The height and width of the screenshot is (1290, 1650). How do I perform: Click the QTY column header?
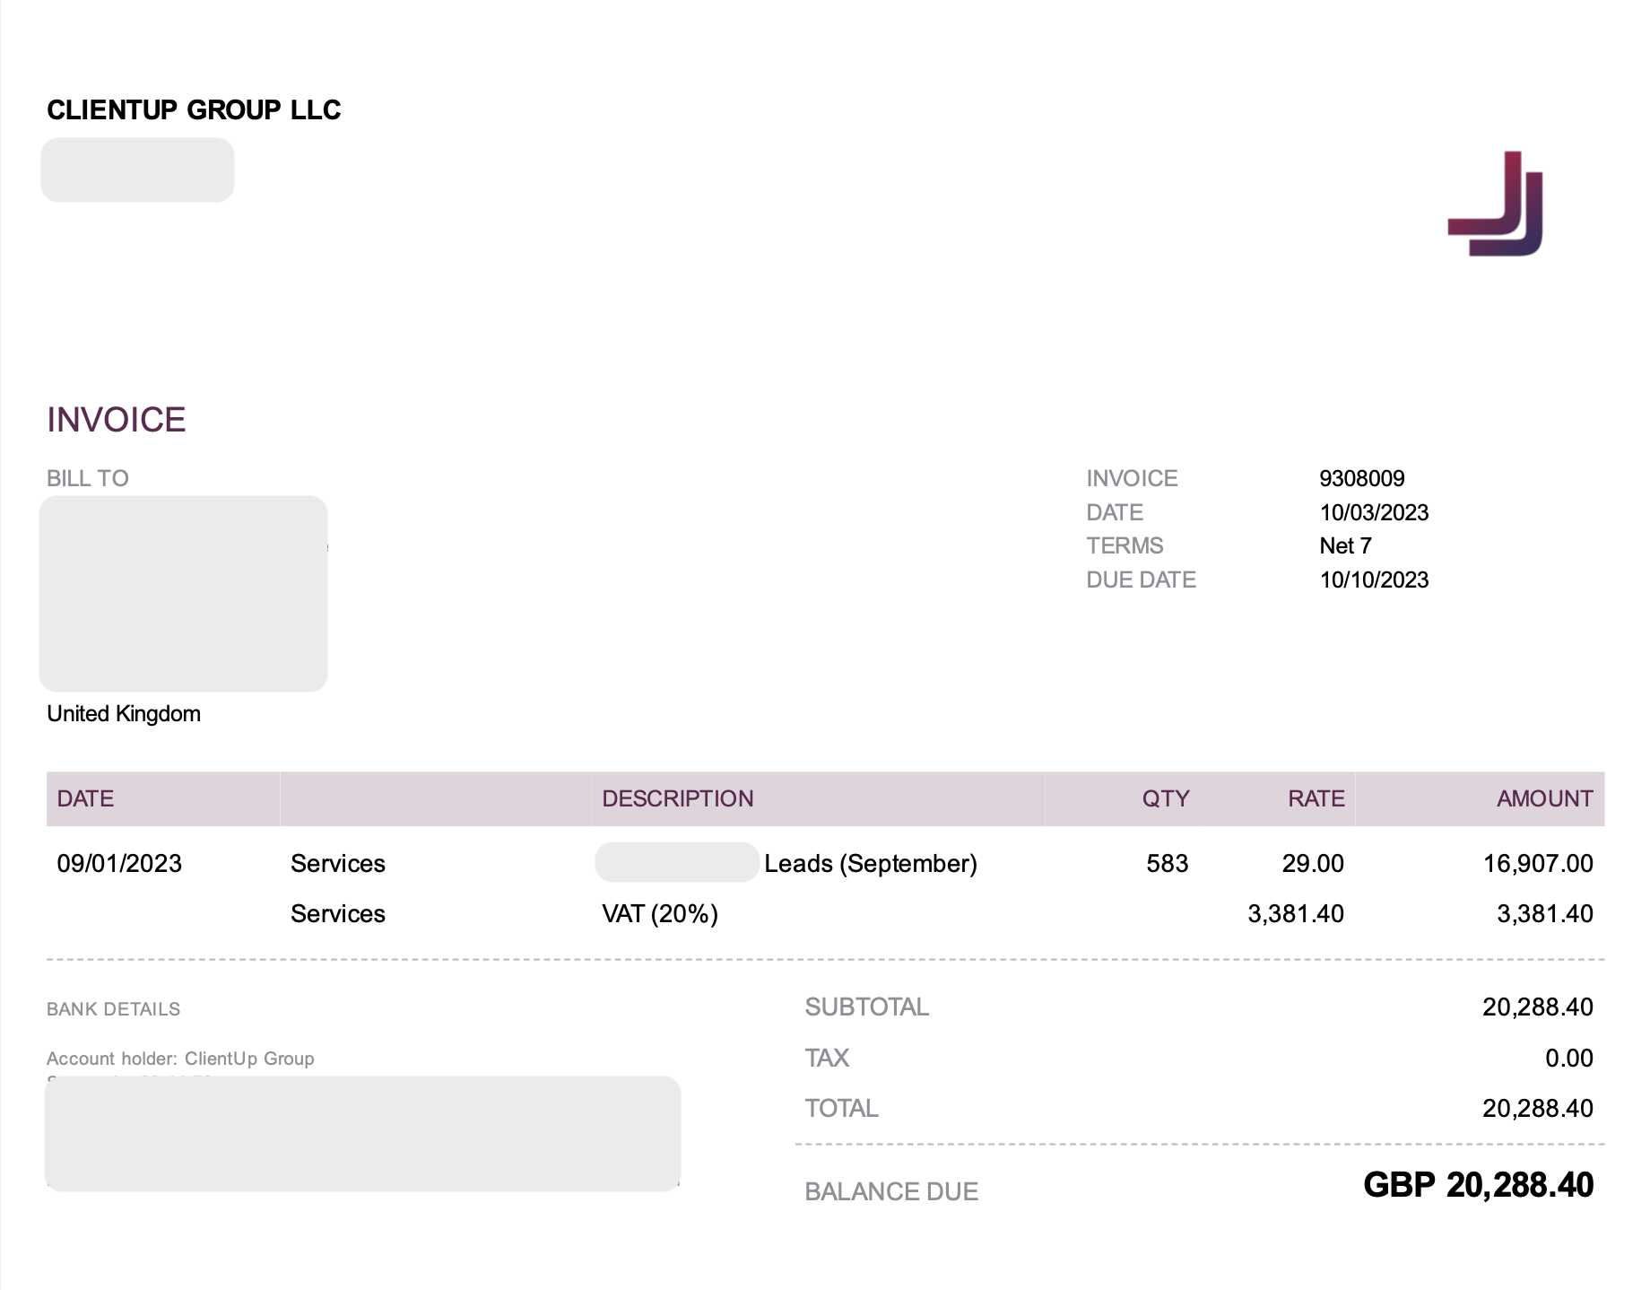pos(1165,798)
